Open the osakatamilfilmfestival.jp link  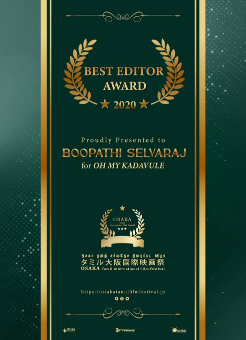coord(123,292)
